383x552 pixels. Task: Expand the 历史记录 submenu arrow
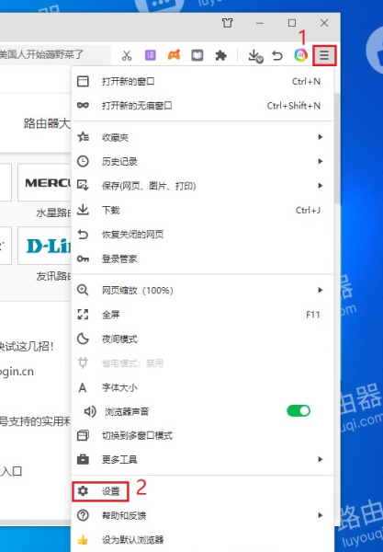pyautogui.click(x=321, y=161)
